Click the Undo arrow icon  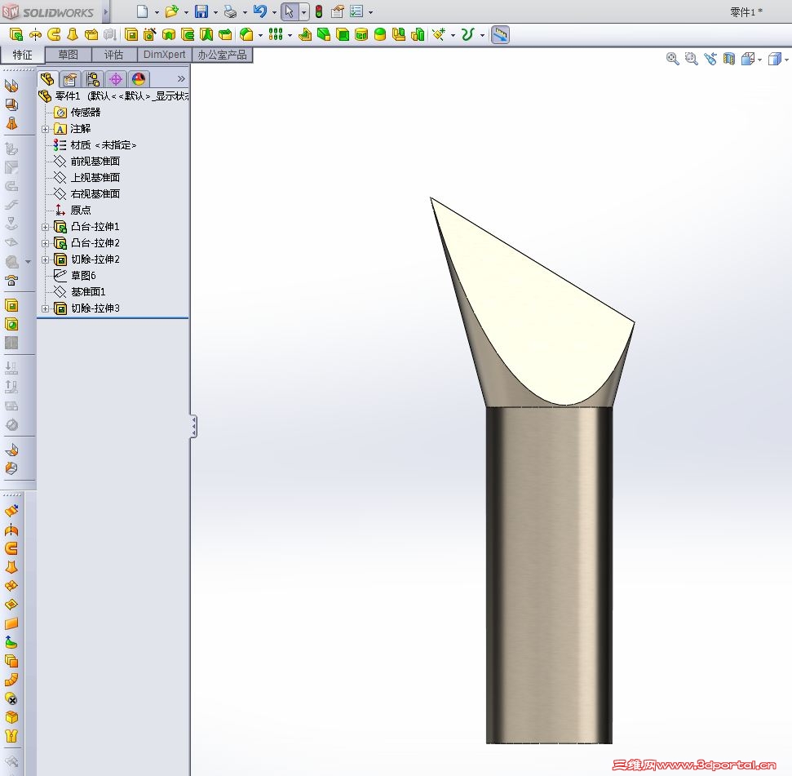tap(260, 11)
